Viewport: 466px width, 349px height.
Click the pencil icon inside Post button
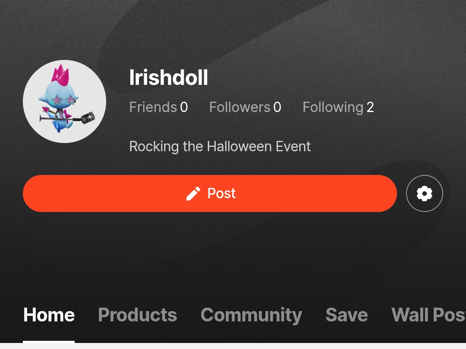193,194
